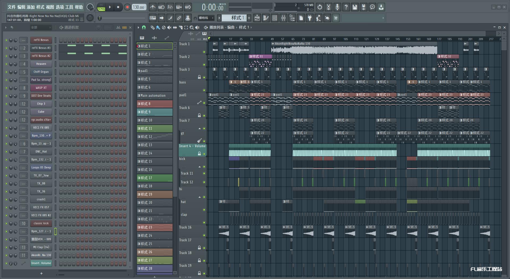Toggle mute on Track 16 green dot
The width and height of the screenshot is (510, 279).
point(204,235)
